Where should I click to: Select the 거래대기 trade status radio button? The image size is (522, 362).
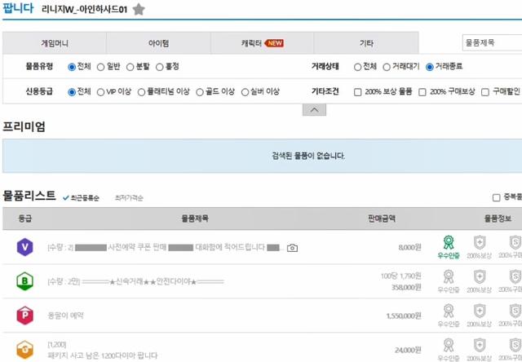(387, 67)
